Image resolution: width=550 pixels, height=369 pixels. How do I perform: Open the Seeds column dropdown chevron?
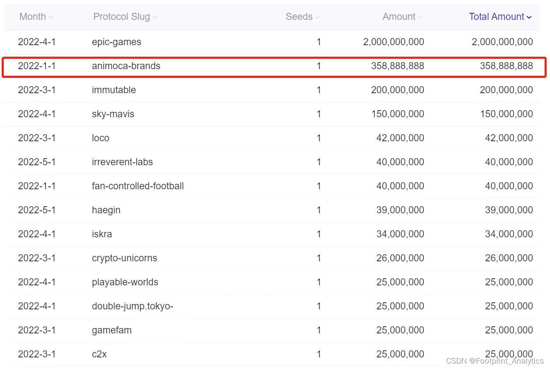[x=317, y=17]
